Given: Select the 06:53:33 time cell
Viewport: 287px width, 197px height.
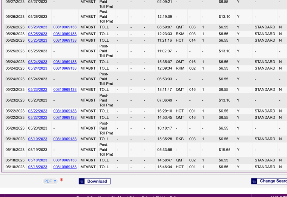Looking at the screenshot, I should (165, 79).
